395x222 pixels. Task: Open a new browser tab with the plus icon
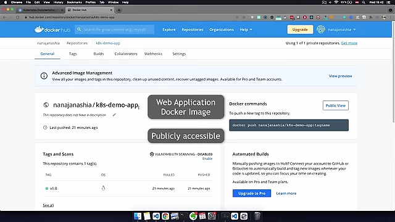point(119,10)
